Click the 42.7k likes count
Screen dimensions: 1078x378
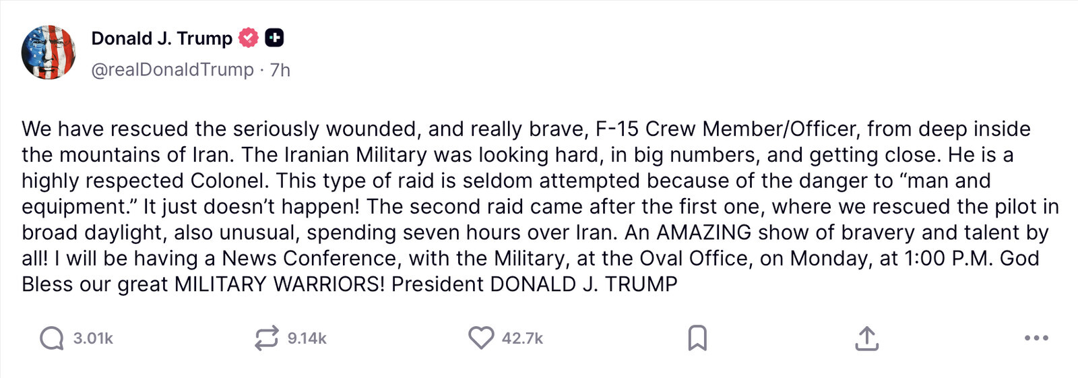click(522, 338)
